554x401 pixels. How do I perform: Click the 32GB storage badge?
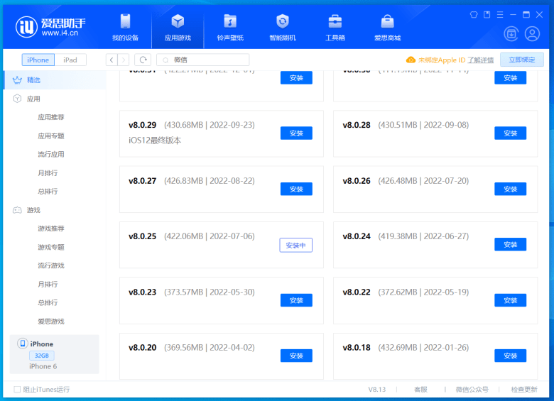click(x=42, y=356)
